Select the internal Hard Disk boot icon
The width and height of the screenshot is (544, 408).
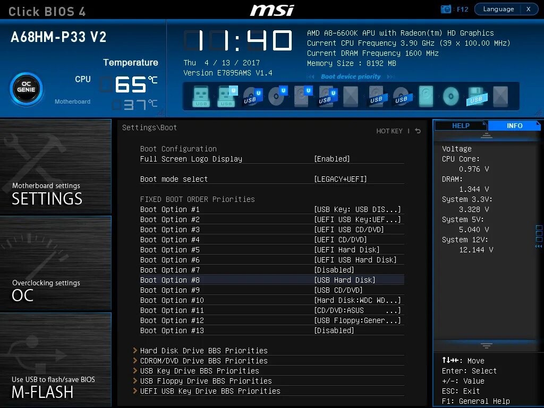pos(426,96)
